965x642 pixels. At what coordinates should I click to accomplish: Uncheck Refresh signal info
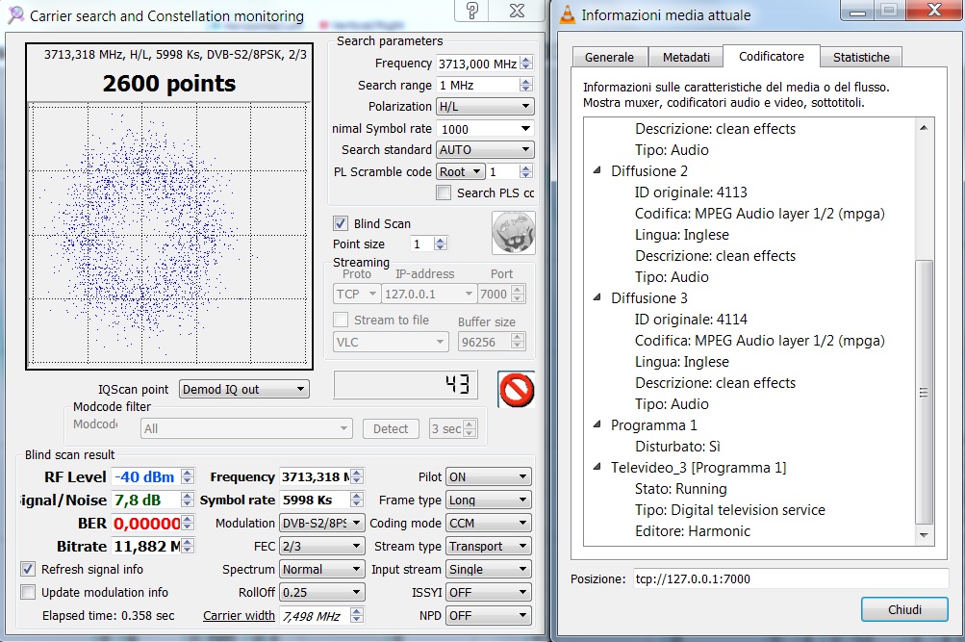[28, 569]
